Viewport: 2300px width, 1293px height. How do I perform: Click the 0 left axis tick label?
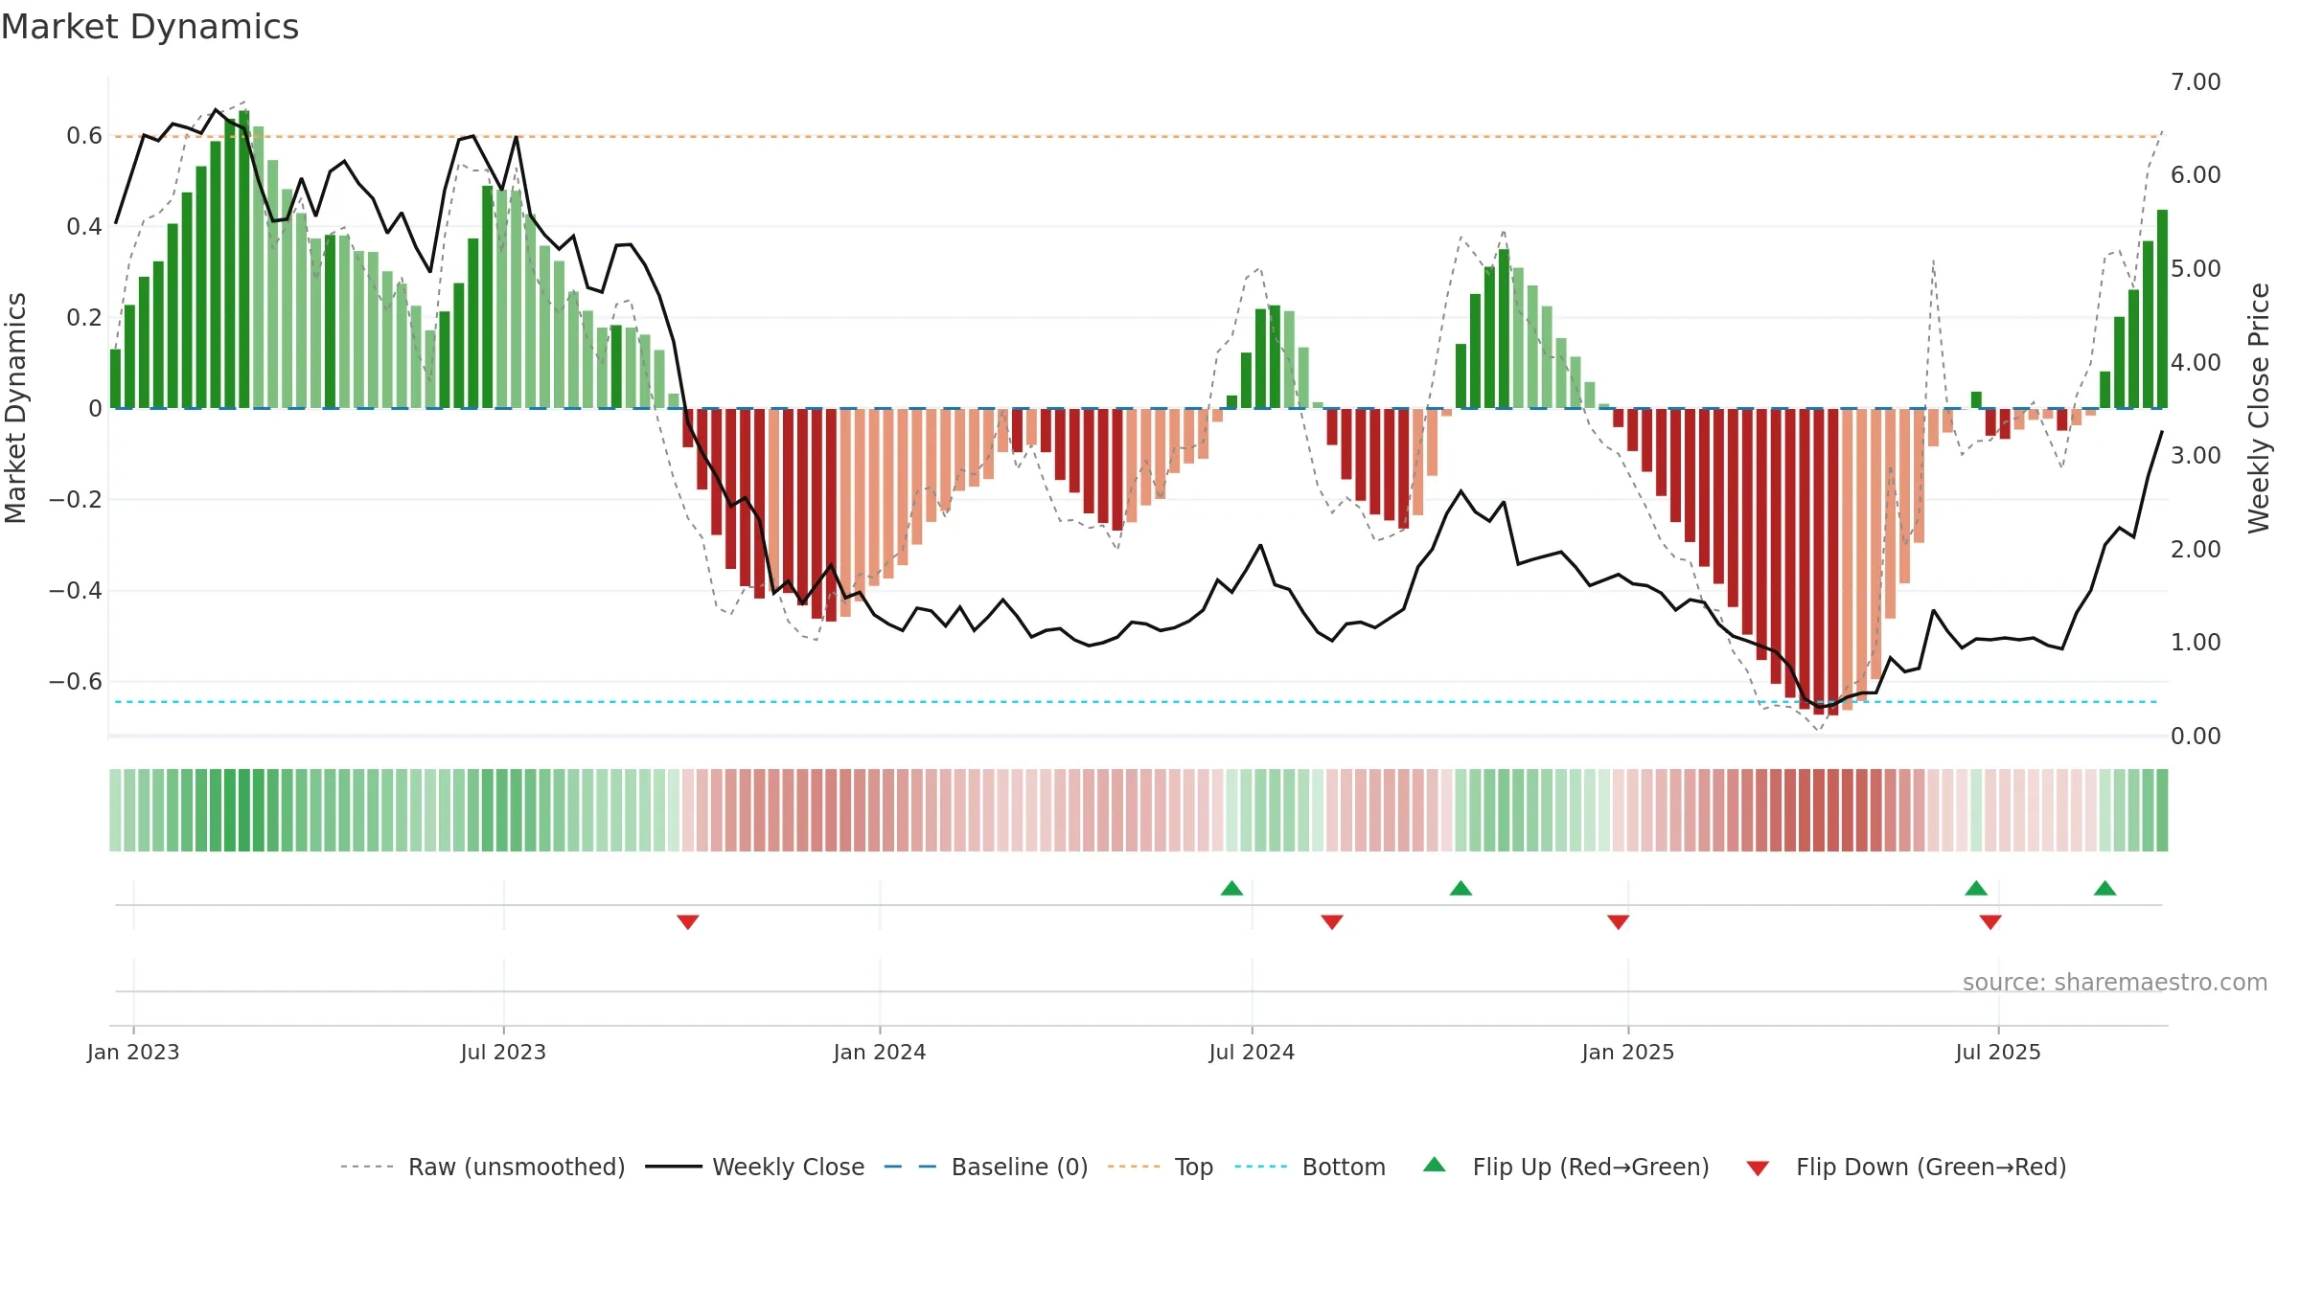(95, 409)
